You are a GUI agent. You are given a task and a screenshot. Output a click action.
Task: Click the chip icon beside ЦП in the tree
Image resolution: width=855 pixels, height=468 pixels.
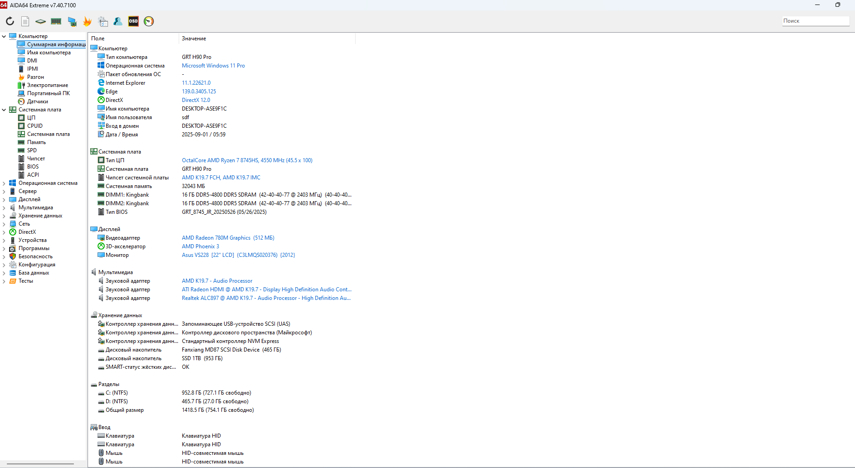pyautogui.click(x=21, y=118)
